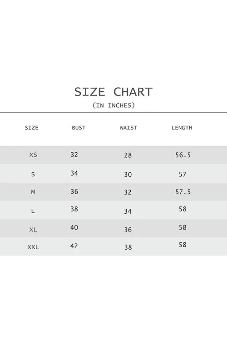Click the XL size row label
Screen dimensions: 227x341
coord(33,230)
